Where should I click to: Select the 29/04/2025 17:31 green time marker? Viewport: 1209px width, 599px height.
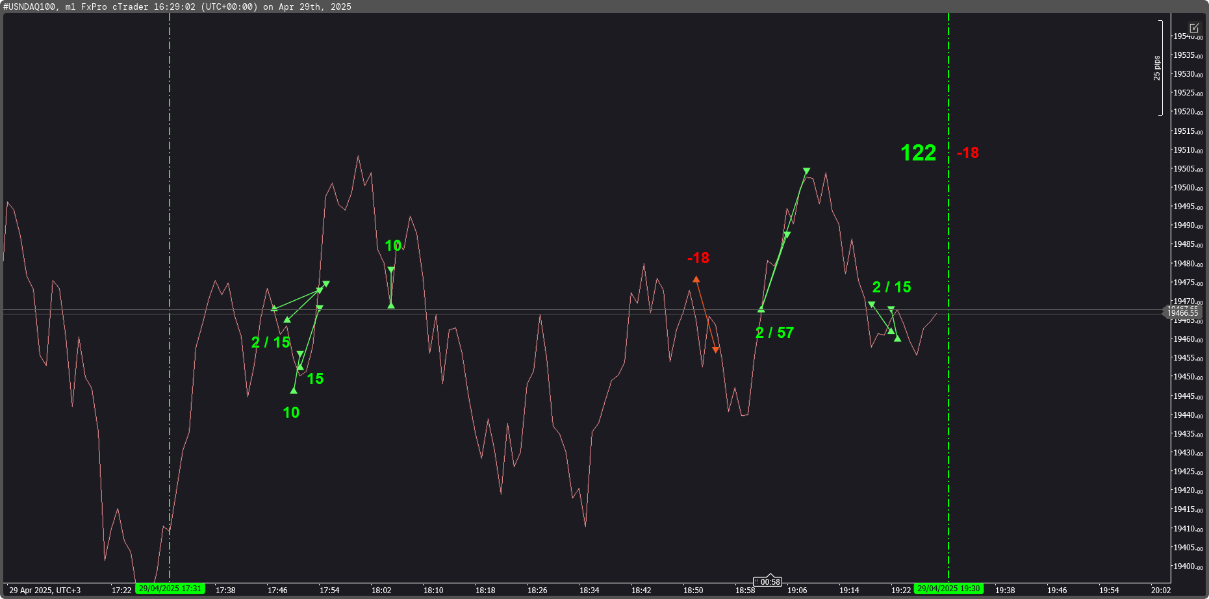170,589
